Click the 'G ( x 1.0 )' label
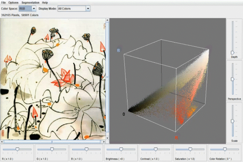 click(42, 159)
